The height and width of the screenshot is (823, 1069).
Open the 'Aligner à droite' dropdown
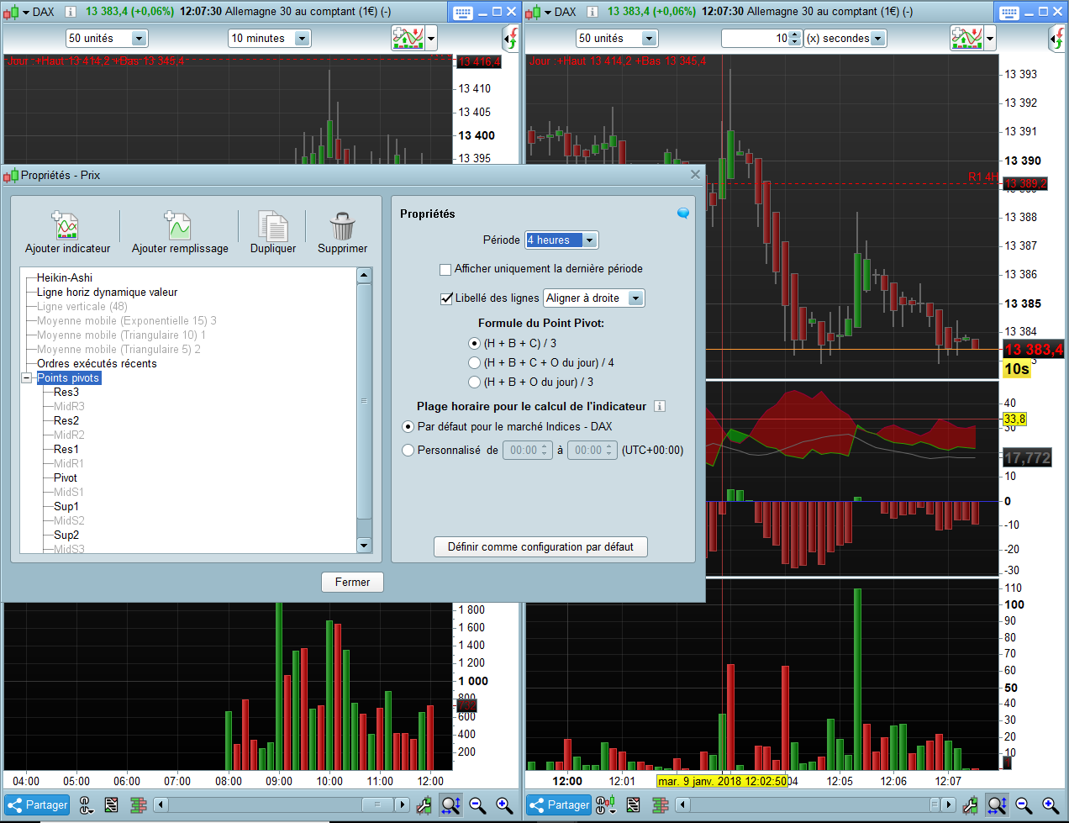pos(594,298)
